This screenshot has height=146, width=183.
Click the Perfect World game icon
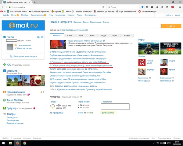point(142,63)
